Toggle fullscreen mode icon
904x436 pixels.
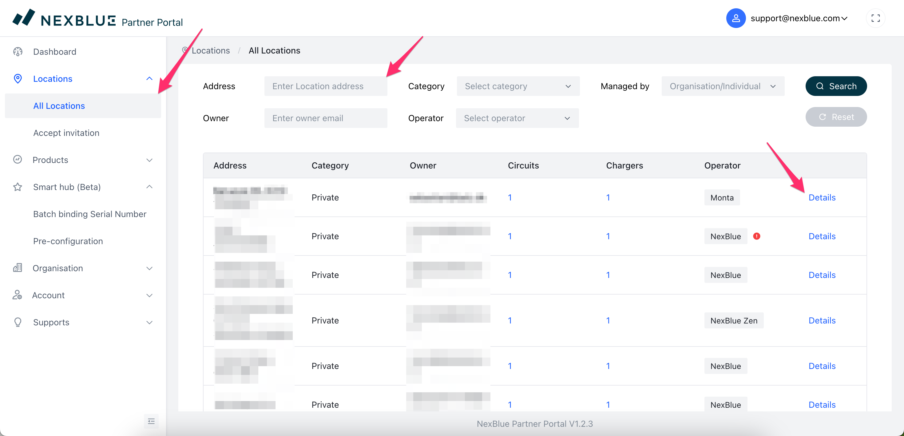pyautogui.click(x=875, y=18)
